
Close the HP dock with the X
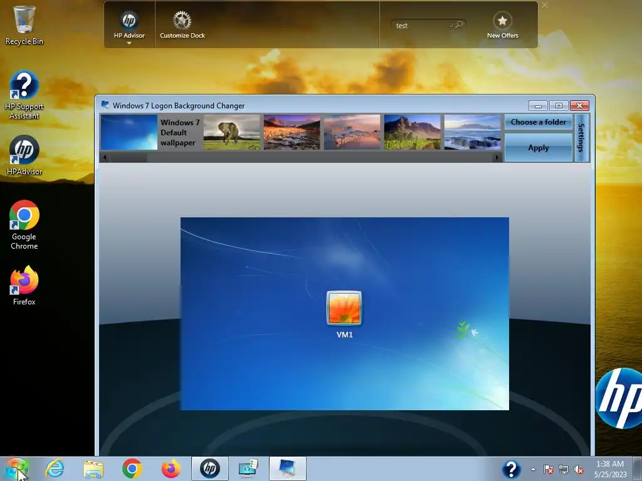[x=545, y=5]
